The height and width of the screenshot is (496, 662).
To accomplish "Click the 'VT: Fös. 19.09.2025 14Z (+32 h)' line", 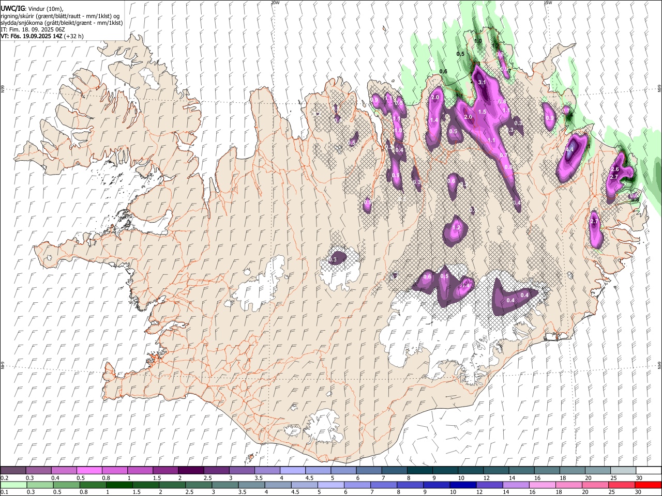I will coord(42,36).
